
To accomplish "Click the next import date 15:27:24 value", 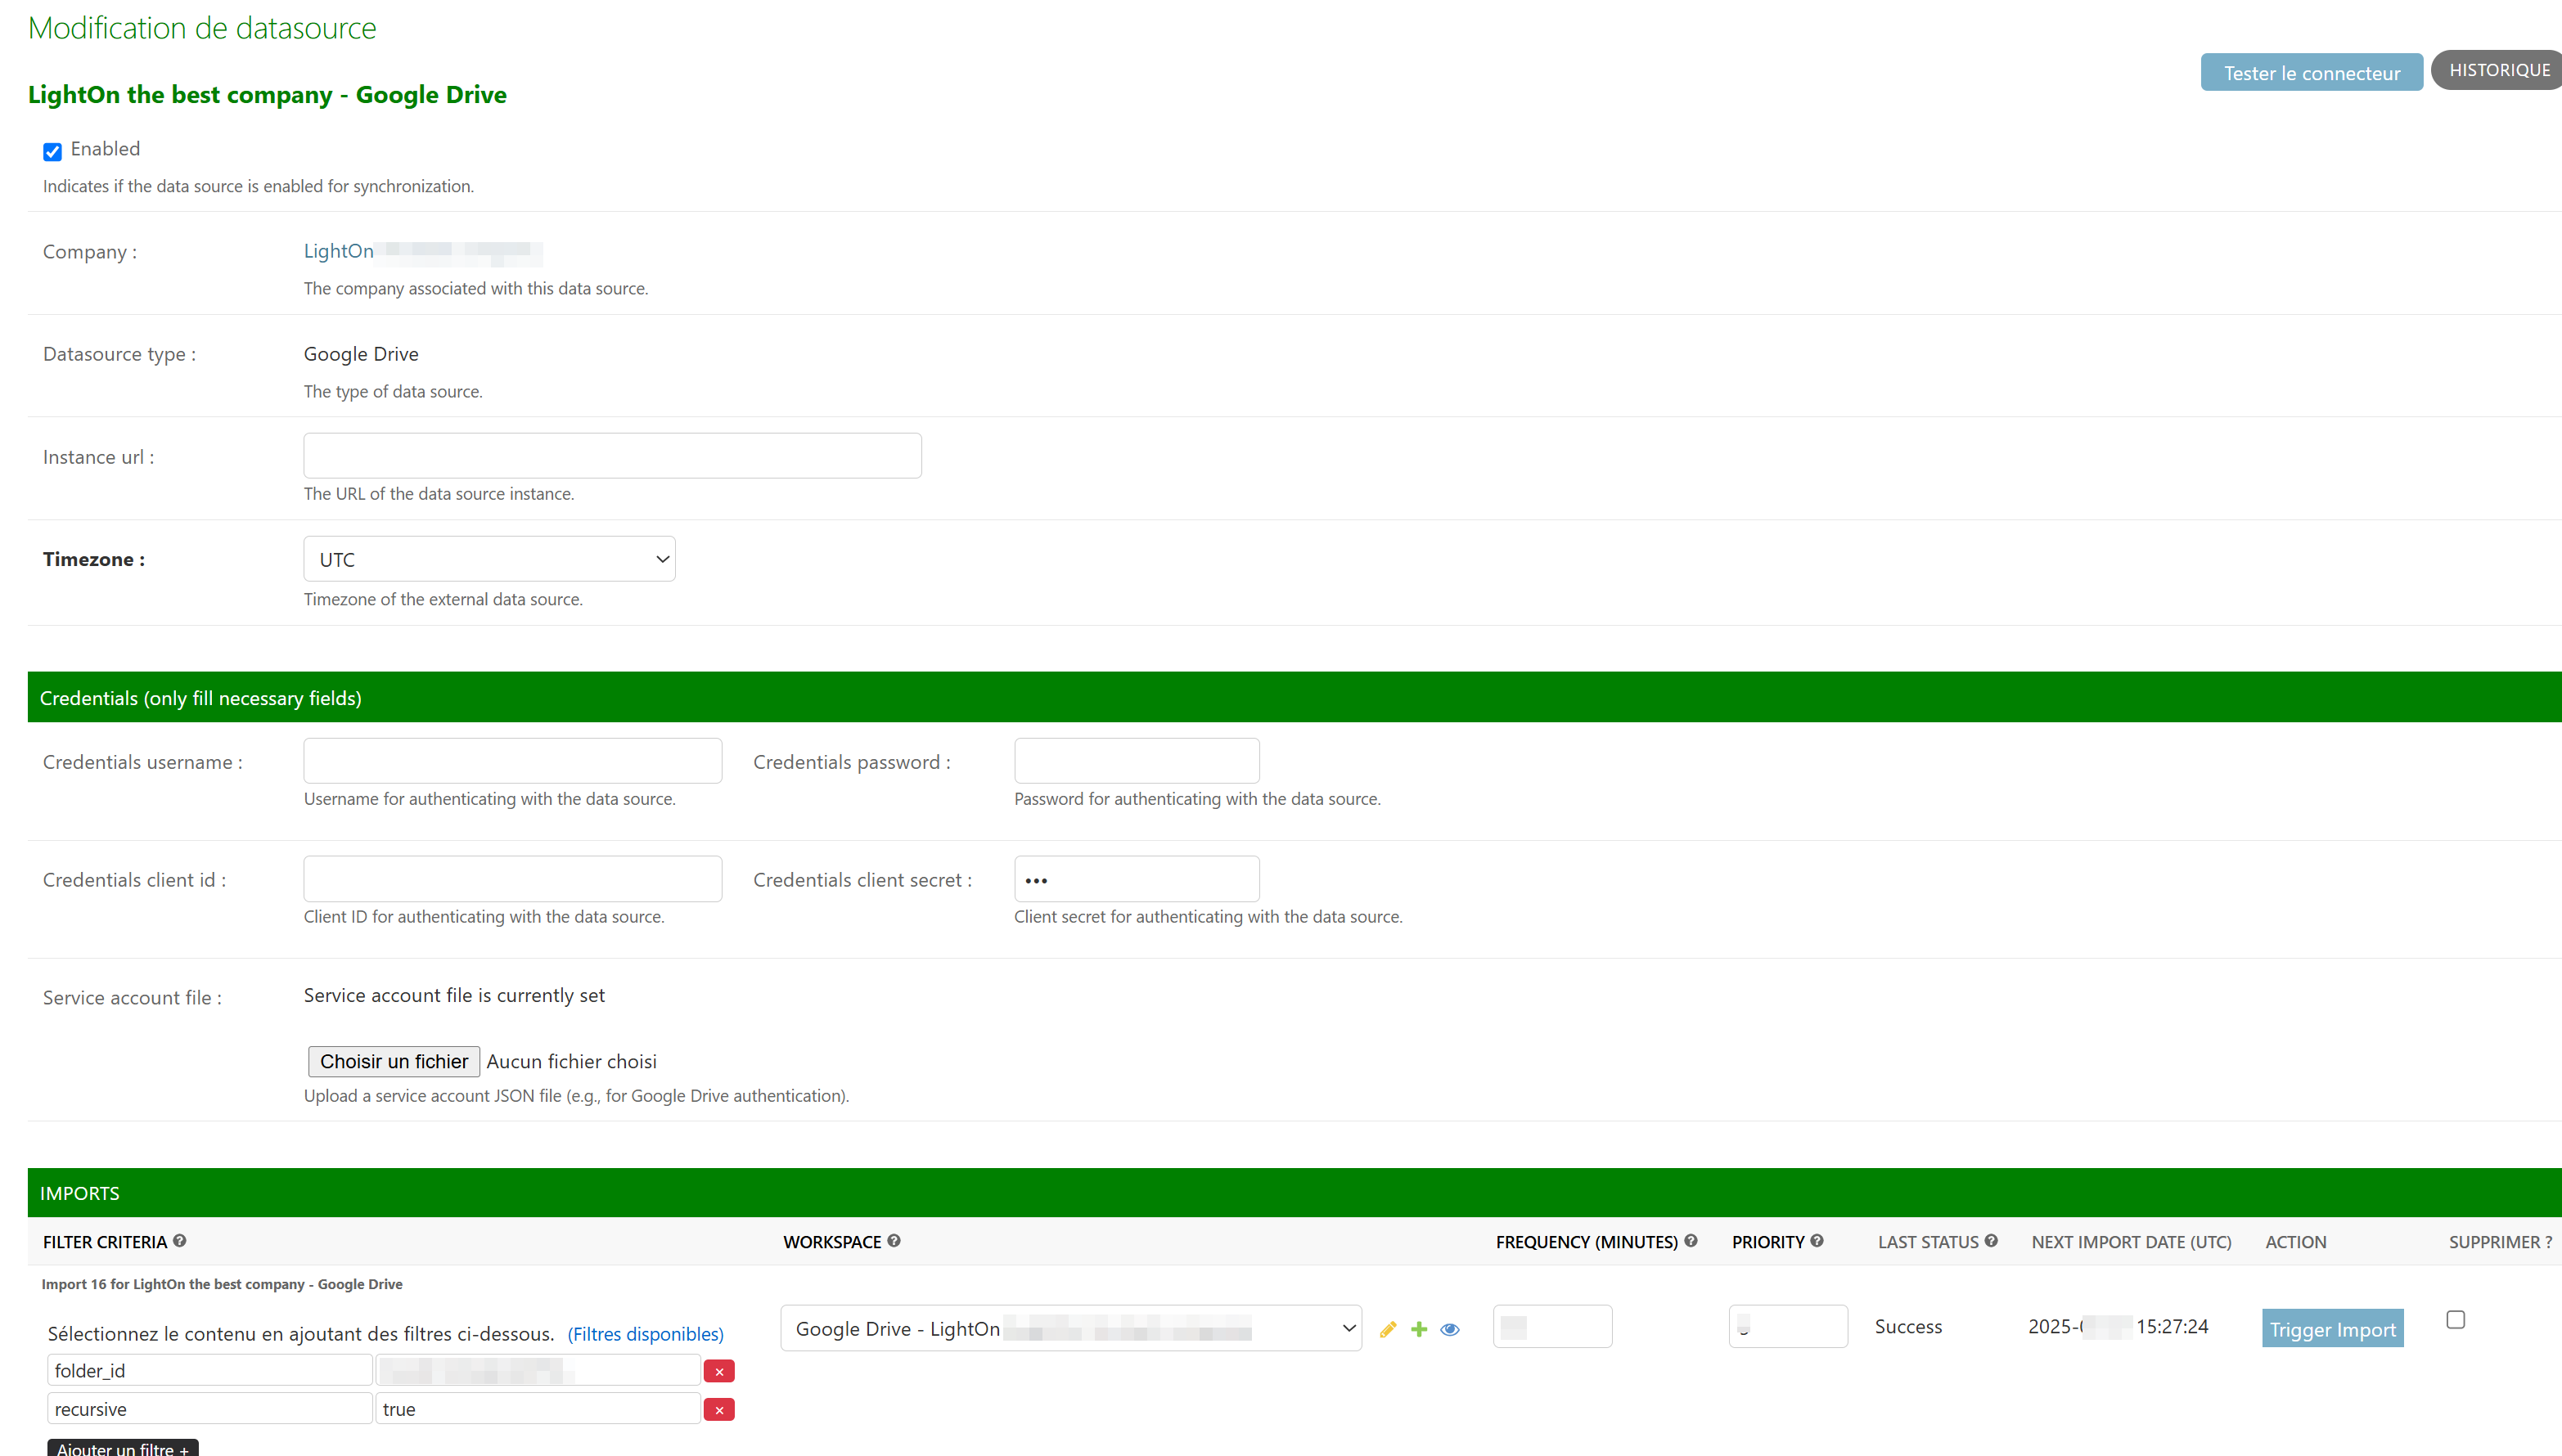I will 2118,1326.
